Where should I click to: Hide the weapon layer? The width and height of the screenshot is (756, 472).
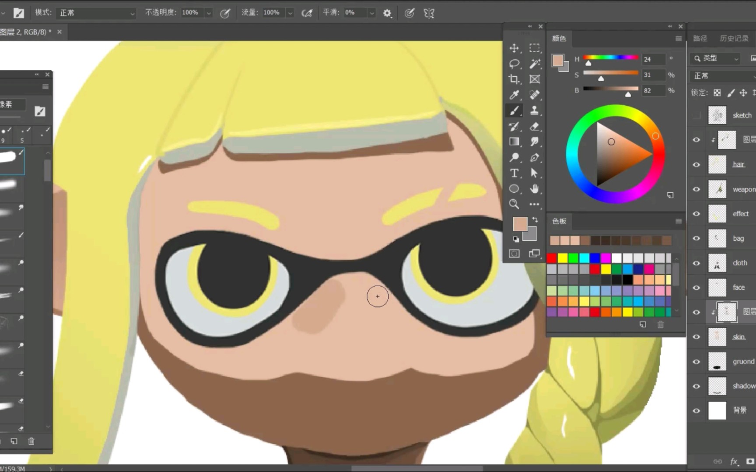point(696,189)
